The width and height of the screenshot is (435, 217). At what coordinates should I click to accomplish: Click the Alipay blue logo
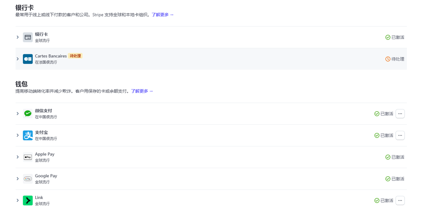click(28, 135)
